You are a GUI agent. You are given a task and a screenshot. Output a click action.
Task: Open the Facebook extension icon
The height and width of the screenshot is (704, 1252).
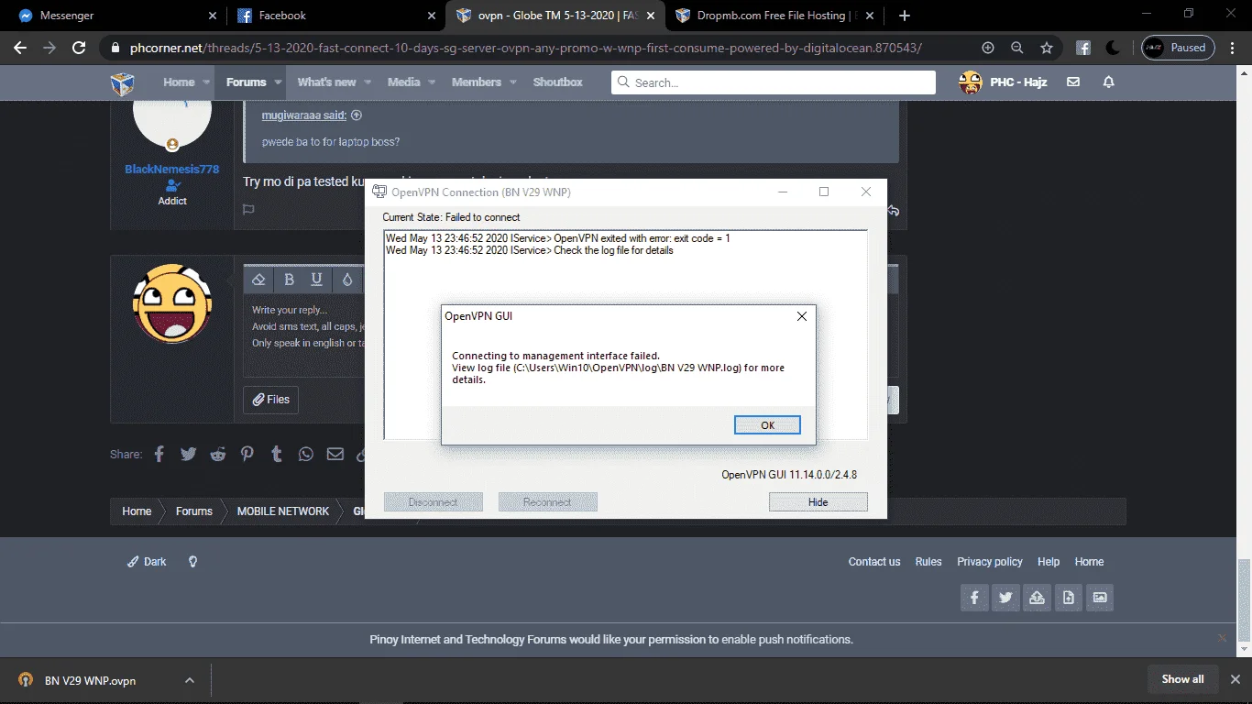coord(1083,48)
